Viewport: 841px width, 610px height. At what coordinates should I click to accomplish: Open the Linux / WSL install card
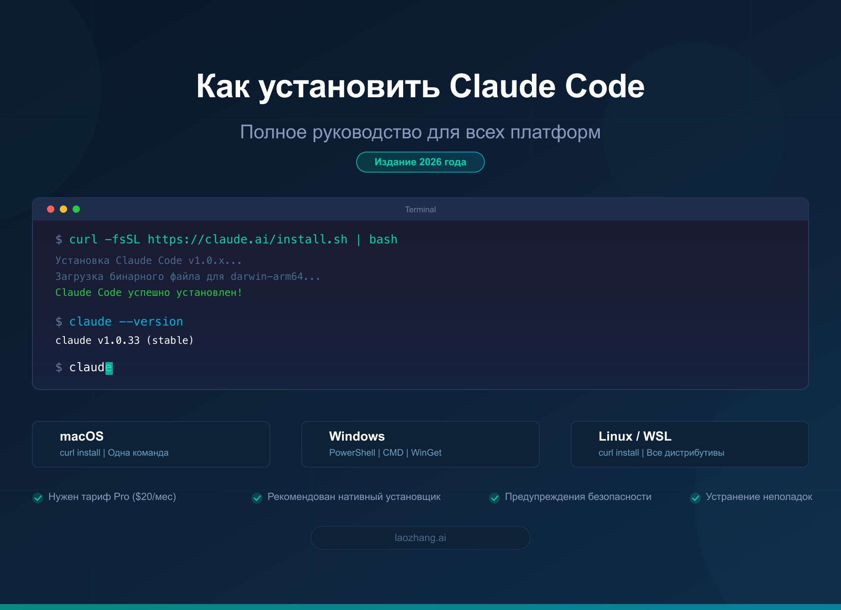coord(690,444)
